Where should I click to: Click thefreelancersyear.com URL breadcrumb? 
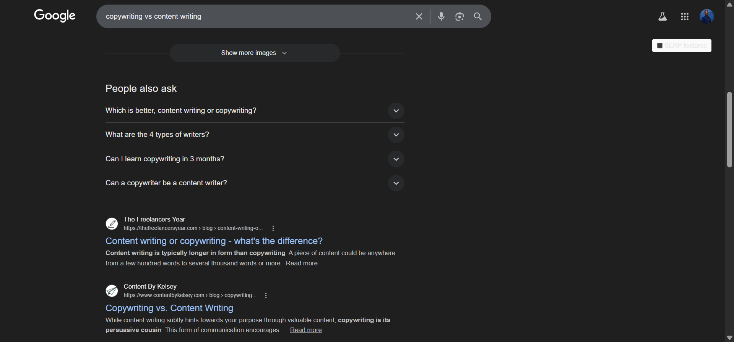pos(193,228)
